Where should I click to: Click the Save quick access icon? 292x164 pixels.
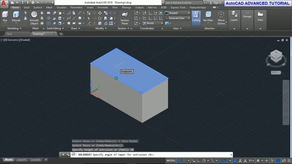click(x=22, y=3)
